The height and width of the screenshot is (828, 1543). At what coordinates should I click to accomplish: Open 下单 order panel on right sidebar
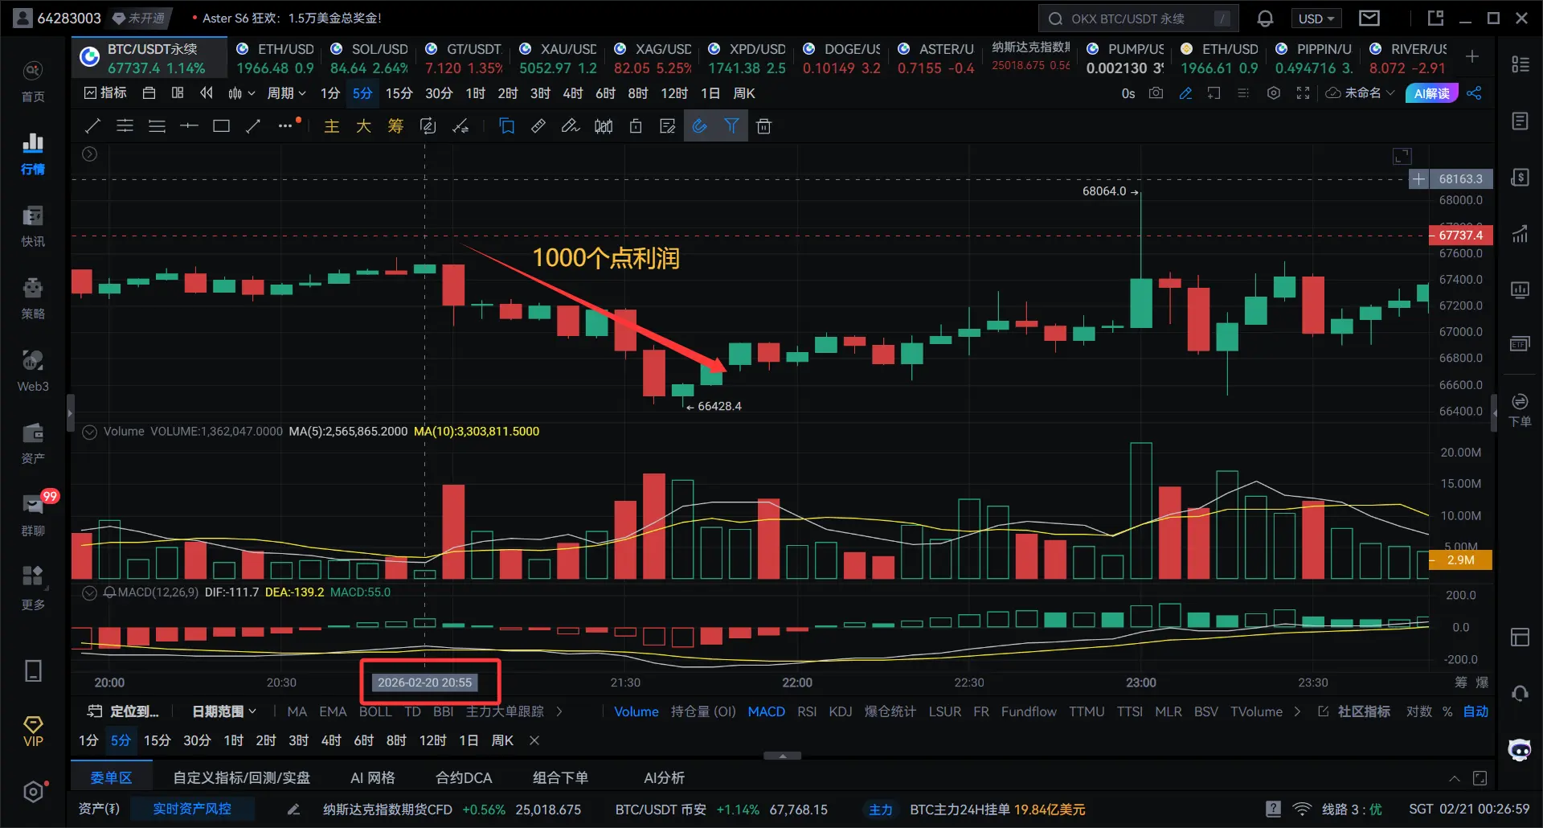[1520, 410]
